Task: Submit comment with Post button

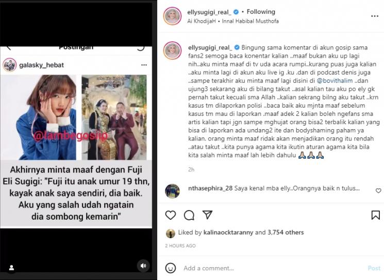Action: (x=374, y=268)
